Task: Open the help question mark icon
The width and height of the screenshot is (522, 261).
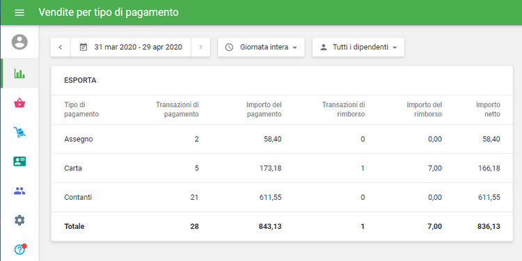Action: tap(19, 249)
